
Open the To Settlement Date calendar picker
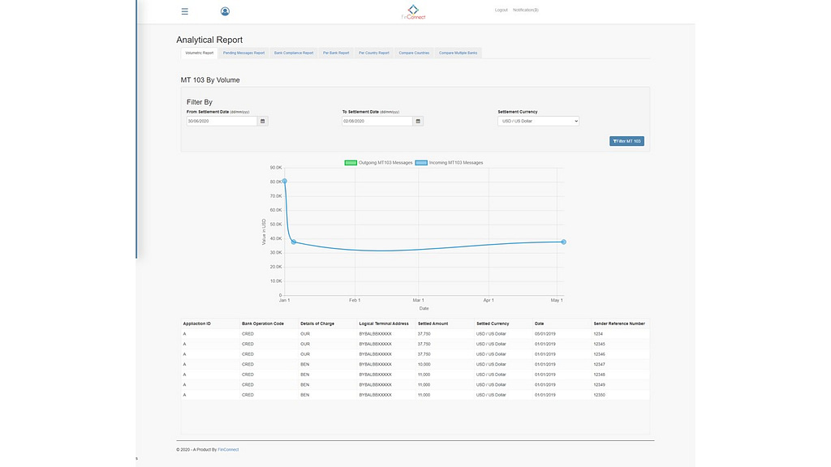(x=418, y=121)
